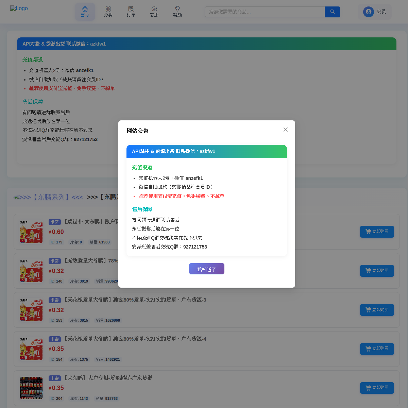This screenshot has width=408, height=408.
Task: Click the site Logo image
Action: tap(19, 8)
